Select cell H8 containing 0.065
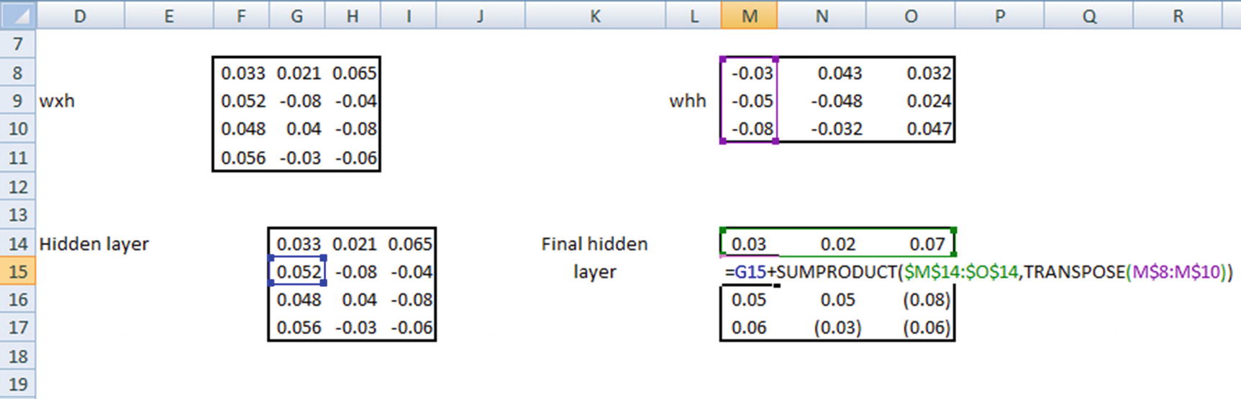The height and width of the screenshot is (399, 1241). (x=352, y=73)
